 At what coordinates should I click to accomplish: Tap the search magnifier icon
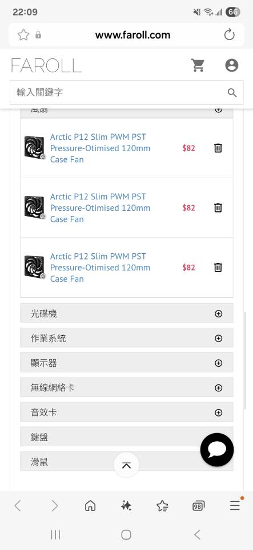coord(232,93)
